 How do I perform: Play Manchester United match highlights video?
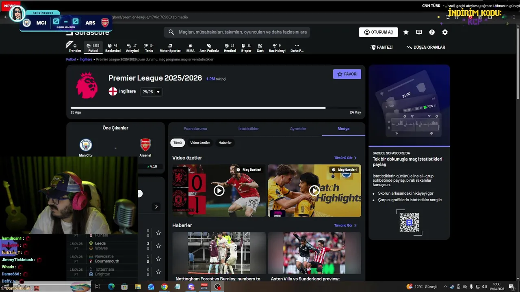click(219, 191)
